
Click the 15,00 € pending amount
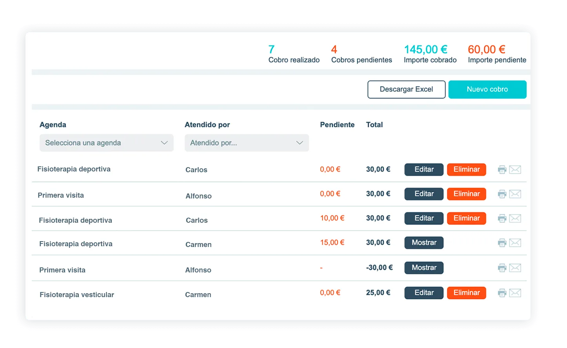(332, 242)
